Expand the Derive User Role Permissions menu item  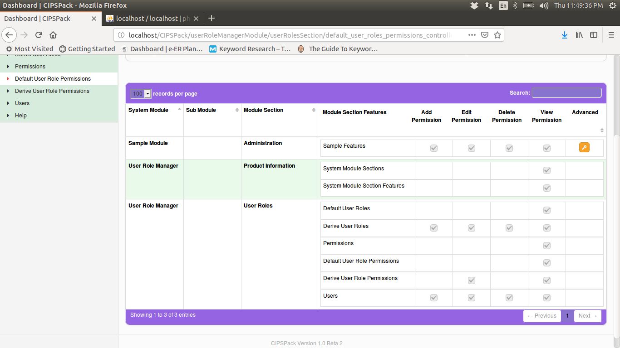tap(52, 91)
